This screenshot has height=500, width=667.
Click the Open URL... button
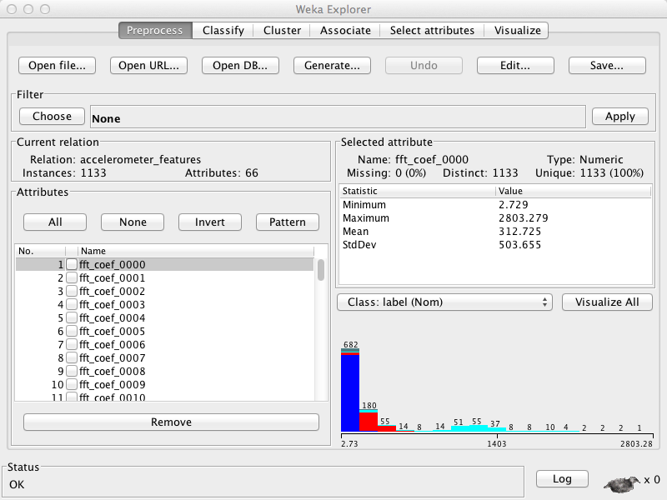tap(149, 66)
